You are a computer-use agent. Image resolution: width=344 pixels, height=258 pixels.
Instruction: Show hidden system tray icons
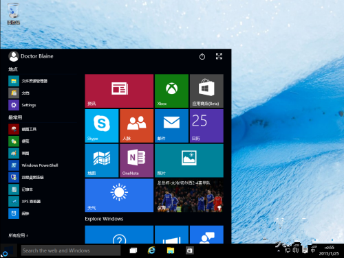coord(279,251)
